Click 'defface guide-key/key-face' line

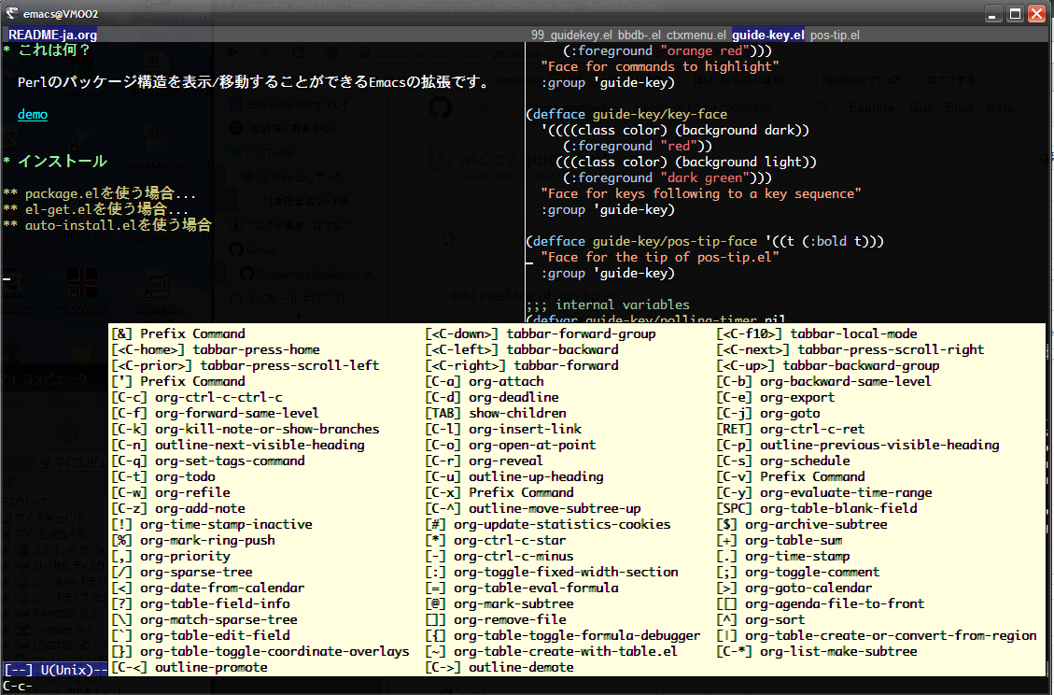626,114
